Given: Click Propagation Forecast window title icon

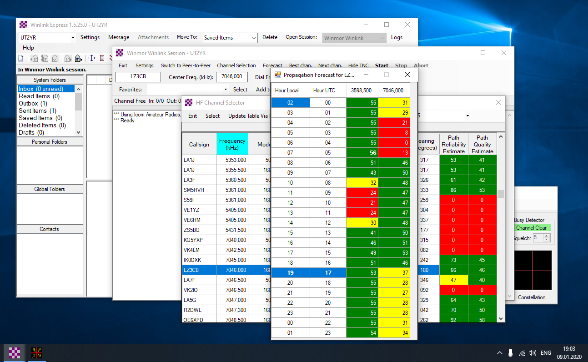Looking at the screenshot, I should pyautogui.click(x=277, y=75).
